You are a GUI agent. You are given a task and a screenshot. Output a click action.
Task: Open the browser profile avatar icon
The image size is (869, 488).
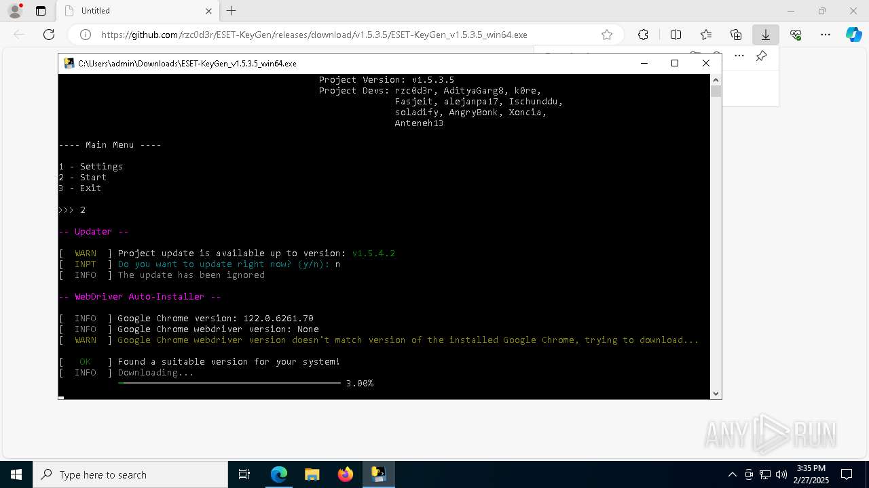click(x=15, y=11)
